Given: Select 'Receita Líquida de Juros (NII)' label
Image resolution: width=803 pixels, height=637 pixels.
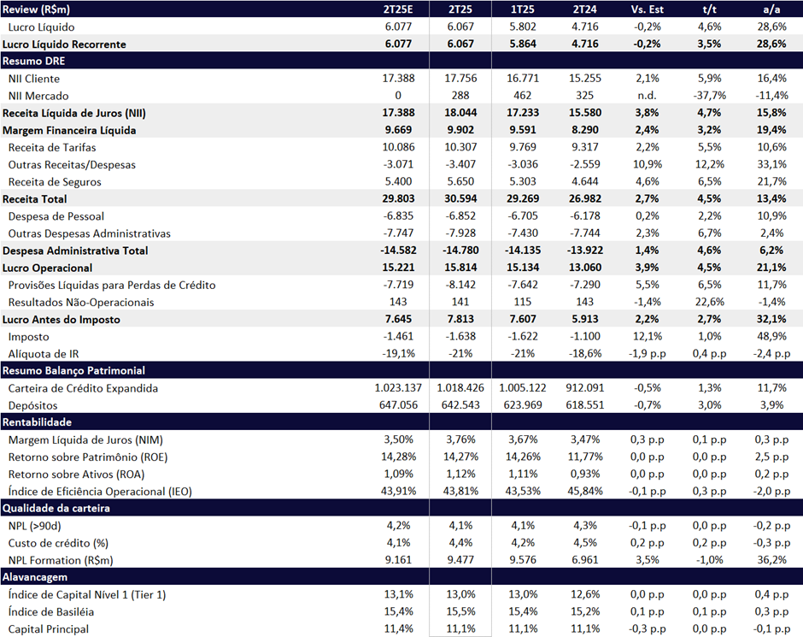Looking at the screenshot, I should point(74,113).
